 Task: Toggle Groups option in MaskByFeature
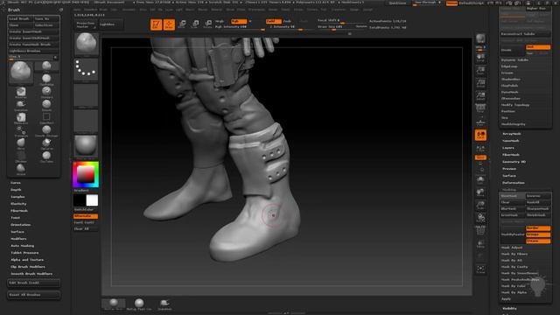click(x=538, y=234)
